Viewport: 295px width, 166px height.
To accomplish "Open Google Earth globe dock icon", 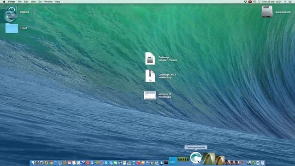I will (x=83, y=163).
